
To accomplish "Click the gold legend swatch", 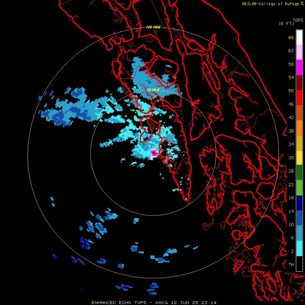I will click(x=299, y=143).
